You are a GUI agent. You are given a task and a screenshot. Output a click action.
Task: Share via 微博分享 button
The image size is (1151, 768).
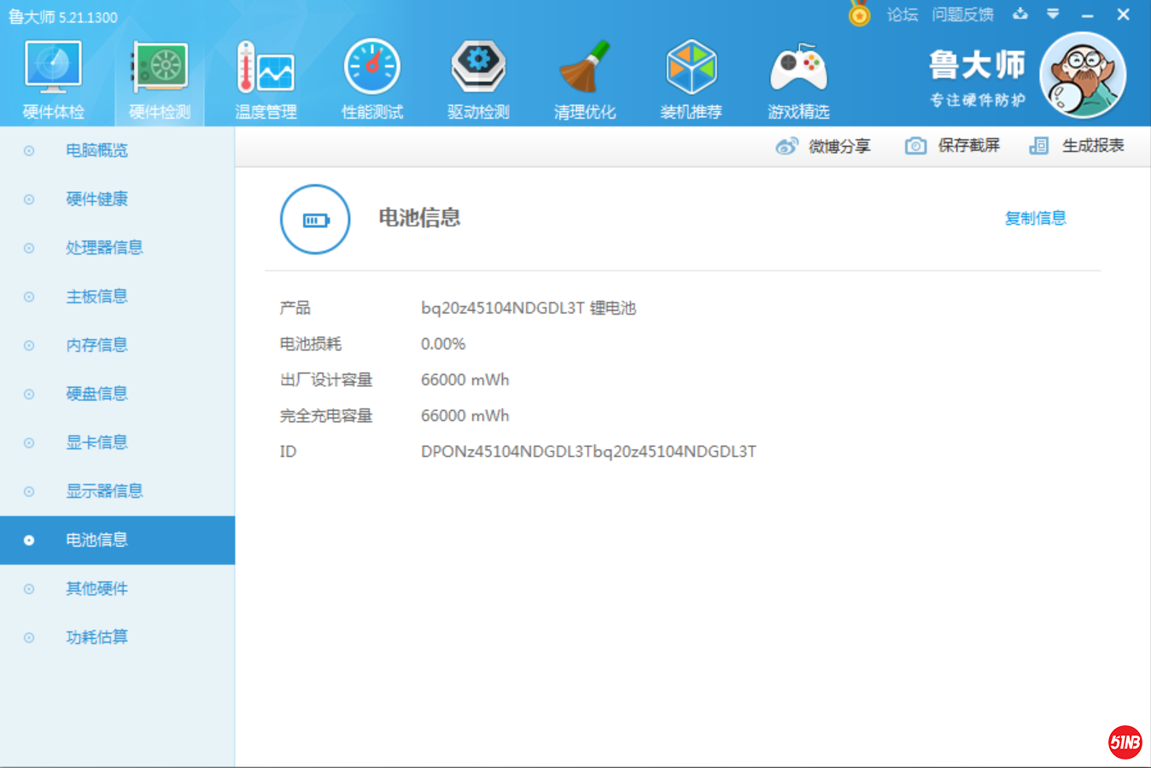pyautogui.click(x=823, y=146)
